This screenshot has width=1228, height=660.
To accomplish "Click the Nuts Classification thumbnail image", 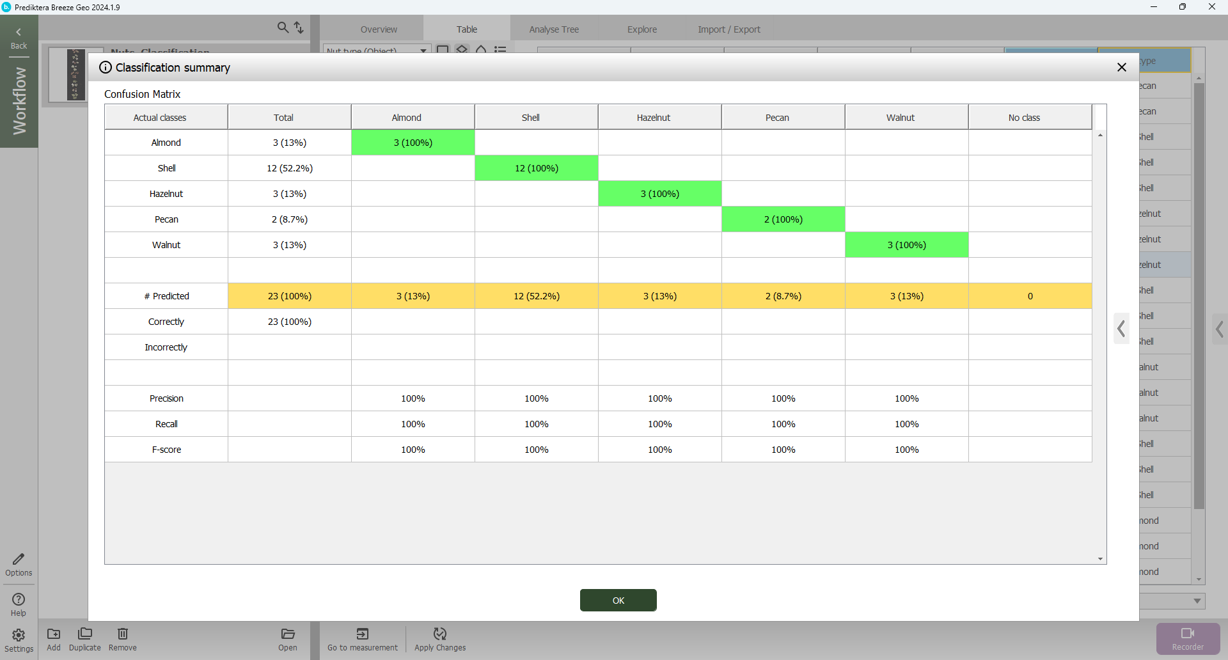I will click(75, 75).
